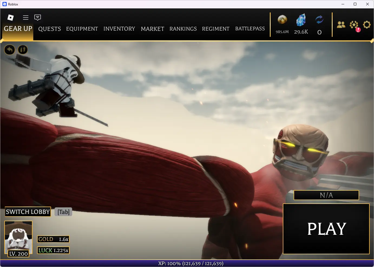Open the QUESTS tab

(x=50, y=29)
